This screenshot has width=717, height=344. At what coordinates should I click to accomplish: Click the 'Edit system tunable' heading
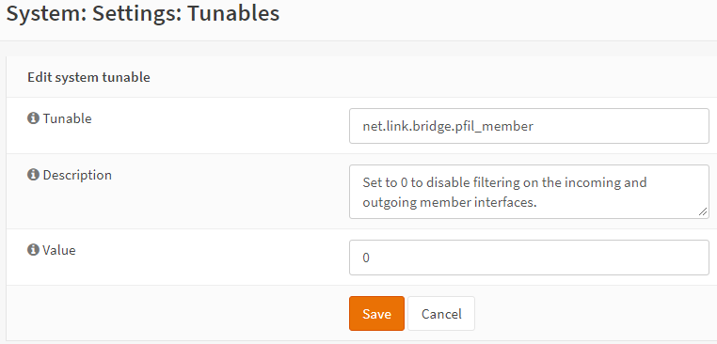[88, 77]
